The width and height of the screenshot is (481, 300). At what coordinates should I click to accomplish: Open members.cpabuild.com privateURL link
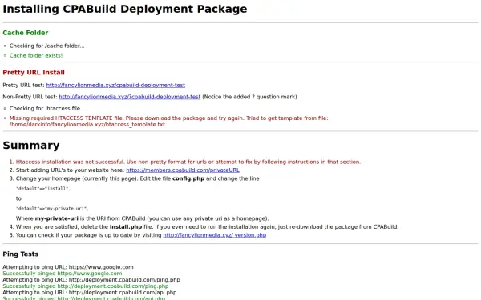click(183, 170)
